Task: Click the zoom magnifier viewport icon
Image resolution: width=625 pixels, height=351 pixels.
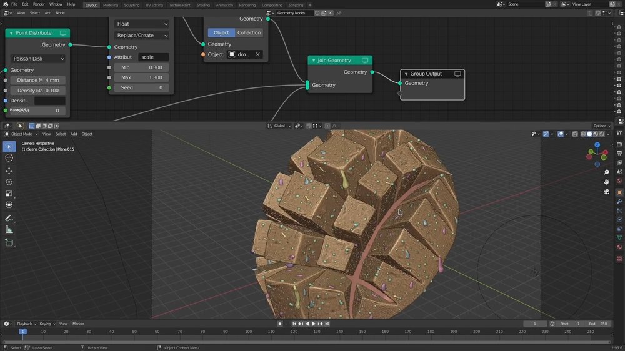Action: tap(606, 172)
